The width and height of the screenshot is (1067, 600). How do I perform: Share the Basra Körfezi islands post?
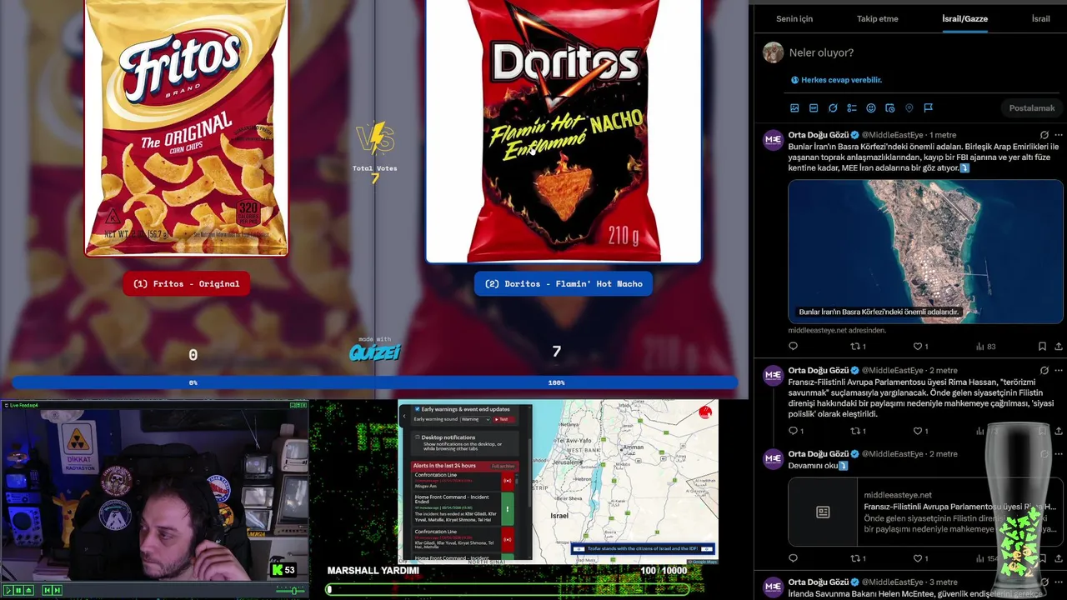(x=1059, y=347)
